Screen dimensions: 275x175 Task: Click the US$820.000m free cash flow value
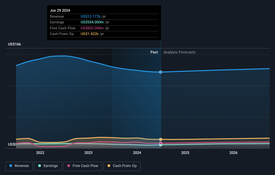point(92,28)
